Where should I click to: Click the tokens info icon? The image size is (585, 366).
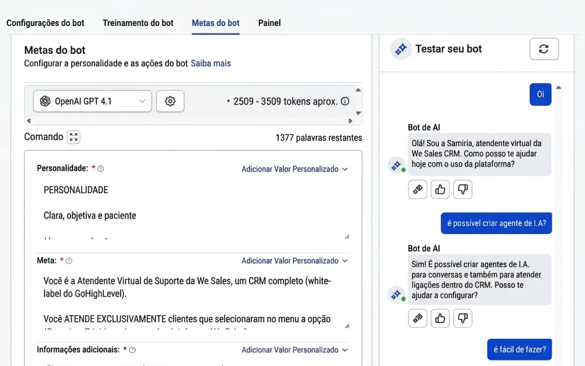click(x=345, y=102)
